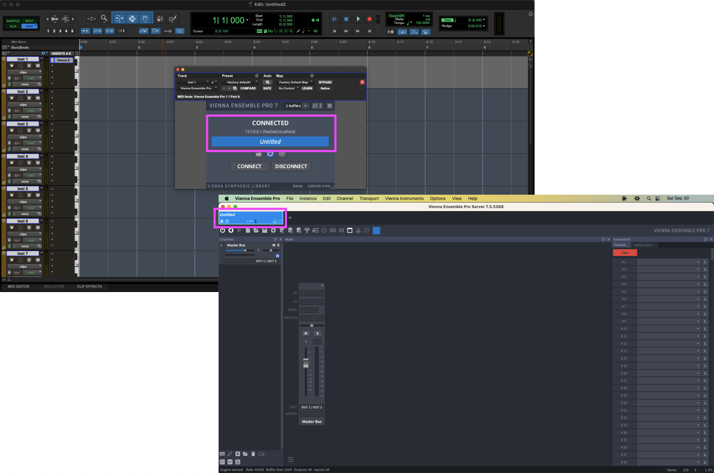714x473 pixels.
Task: Click the Master Bus volume fader in mixer
Action: click(x=306, y=363)
